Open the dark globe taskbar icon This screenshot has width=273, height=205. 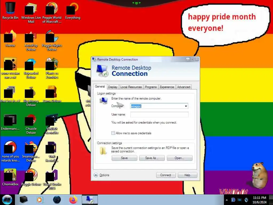tap(57, 200)
